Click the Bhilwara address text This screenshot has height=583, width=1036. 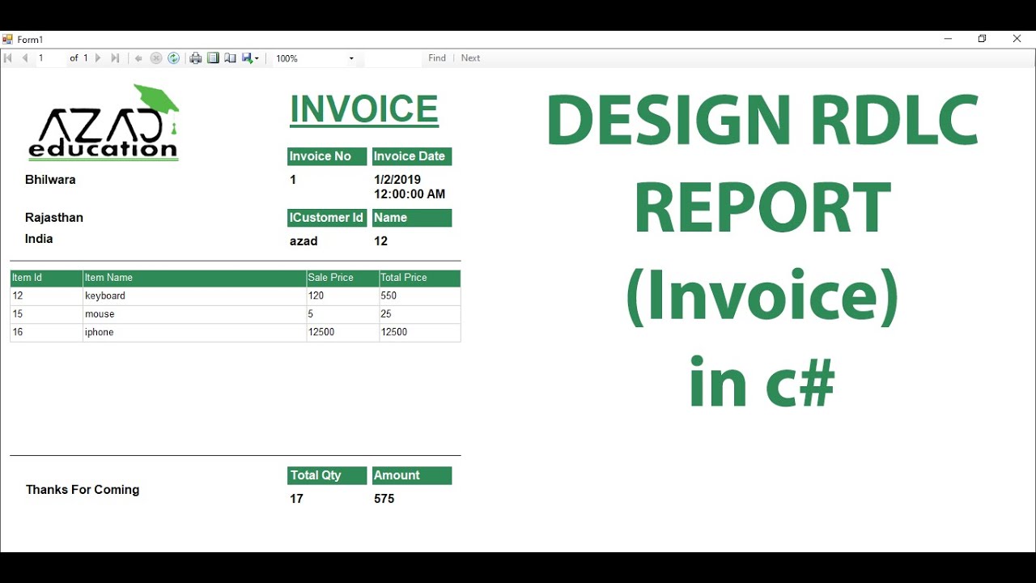click(x=50, y=180)
